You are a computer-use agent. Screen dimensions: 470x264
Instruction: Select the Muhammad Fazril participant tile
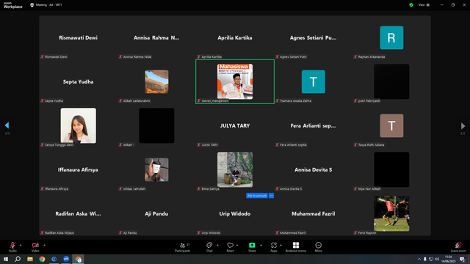point(314,213)
